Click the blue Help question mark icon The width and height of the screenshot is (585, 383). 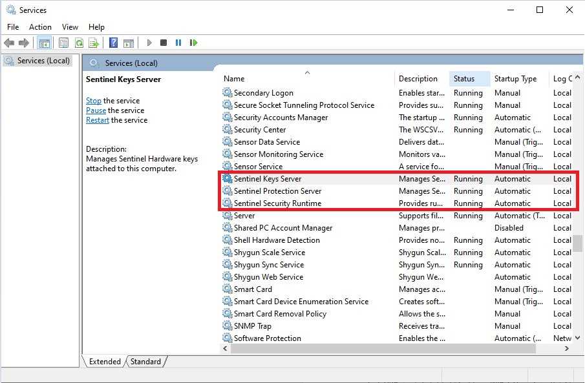113,43
